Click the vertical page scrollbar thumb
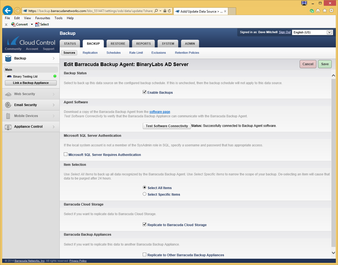Screen dimensions: 338x265 pos(333,163)
